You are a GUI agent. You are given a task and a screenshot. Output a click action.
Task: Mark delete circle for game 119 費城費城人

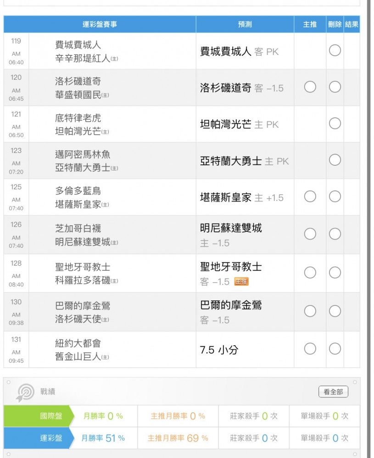[x=335, y=50]
